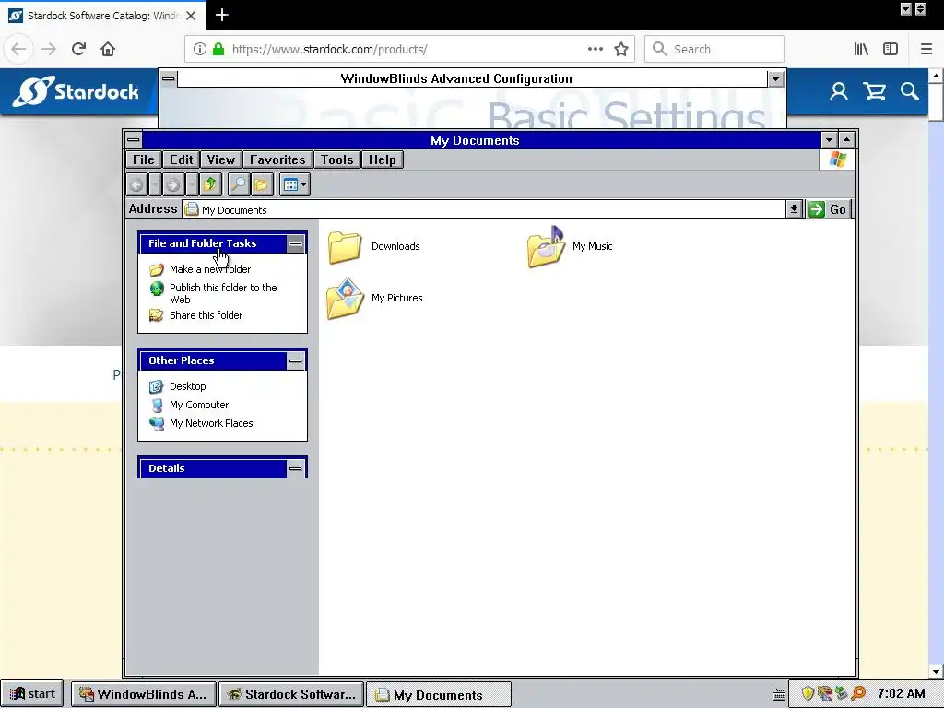Open the Firefox hamburger menu
944x708 pixels.
point(926,50)
